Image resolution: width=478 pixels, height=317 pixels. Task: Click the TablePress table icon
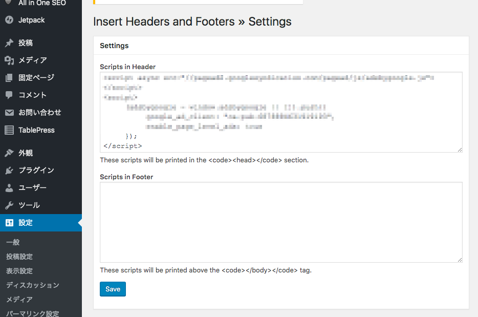9,130
